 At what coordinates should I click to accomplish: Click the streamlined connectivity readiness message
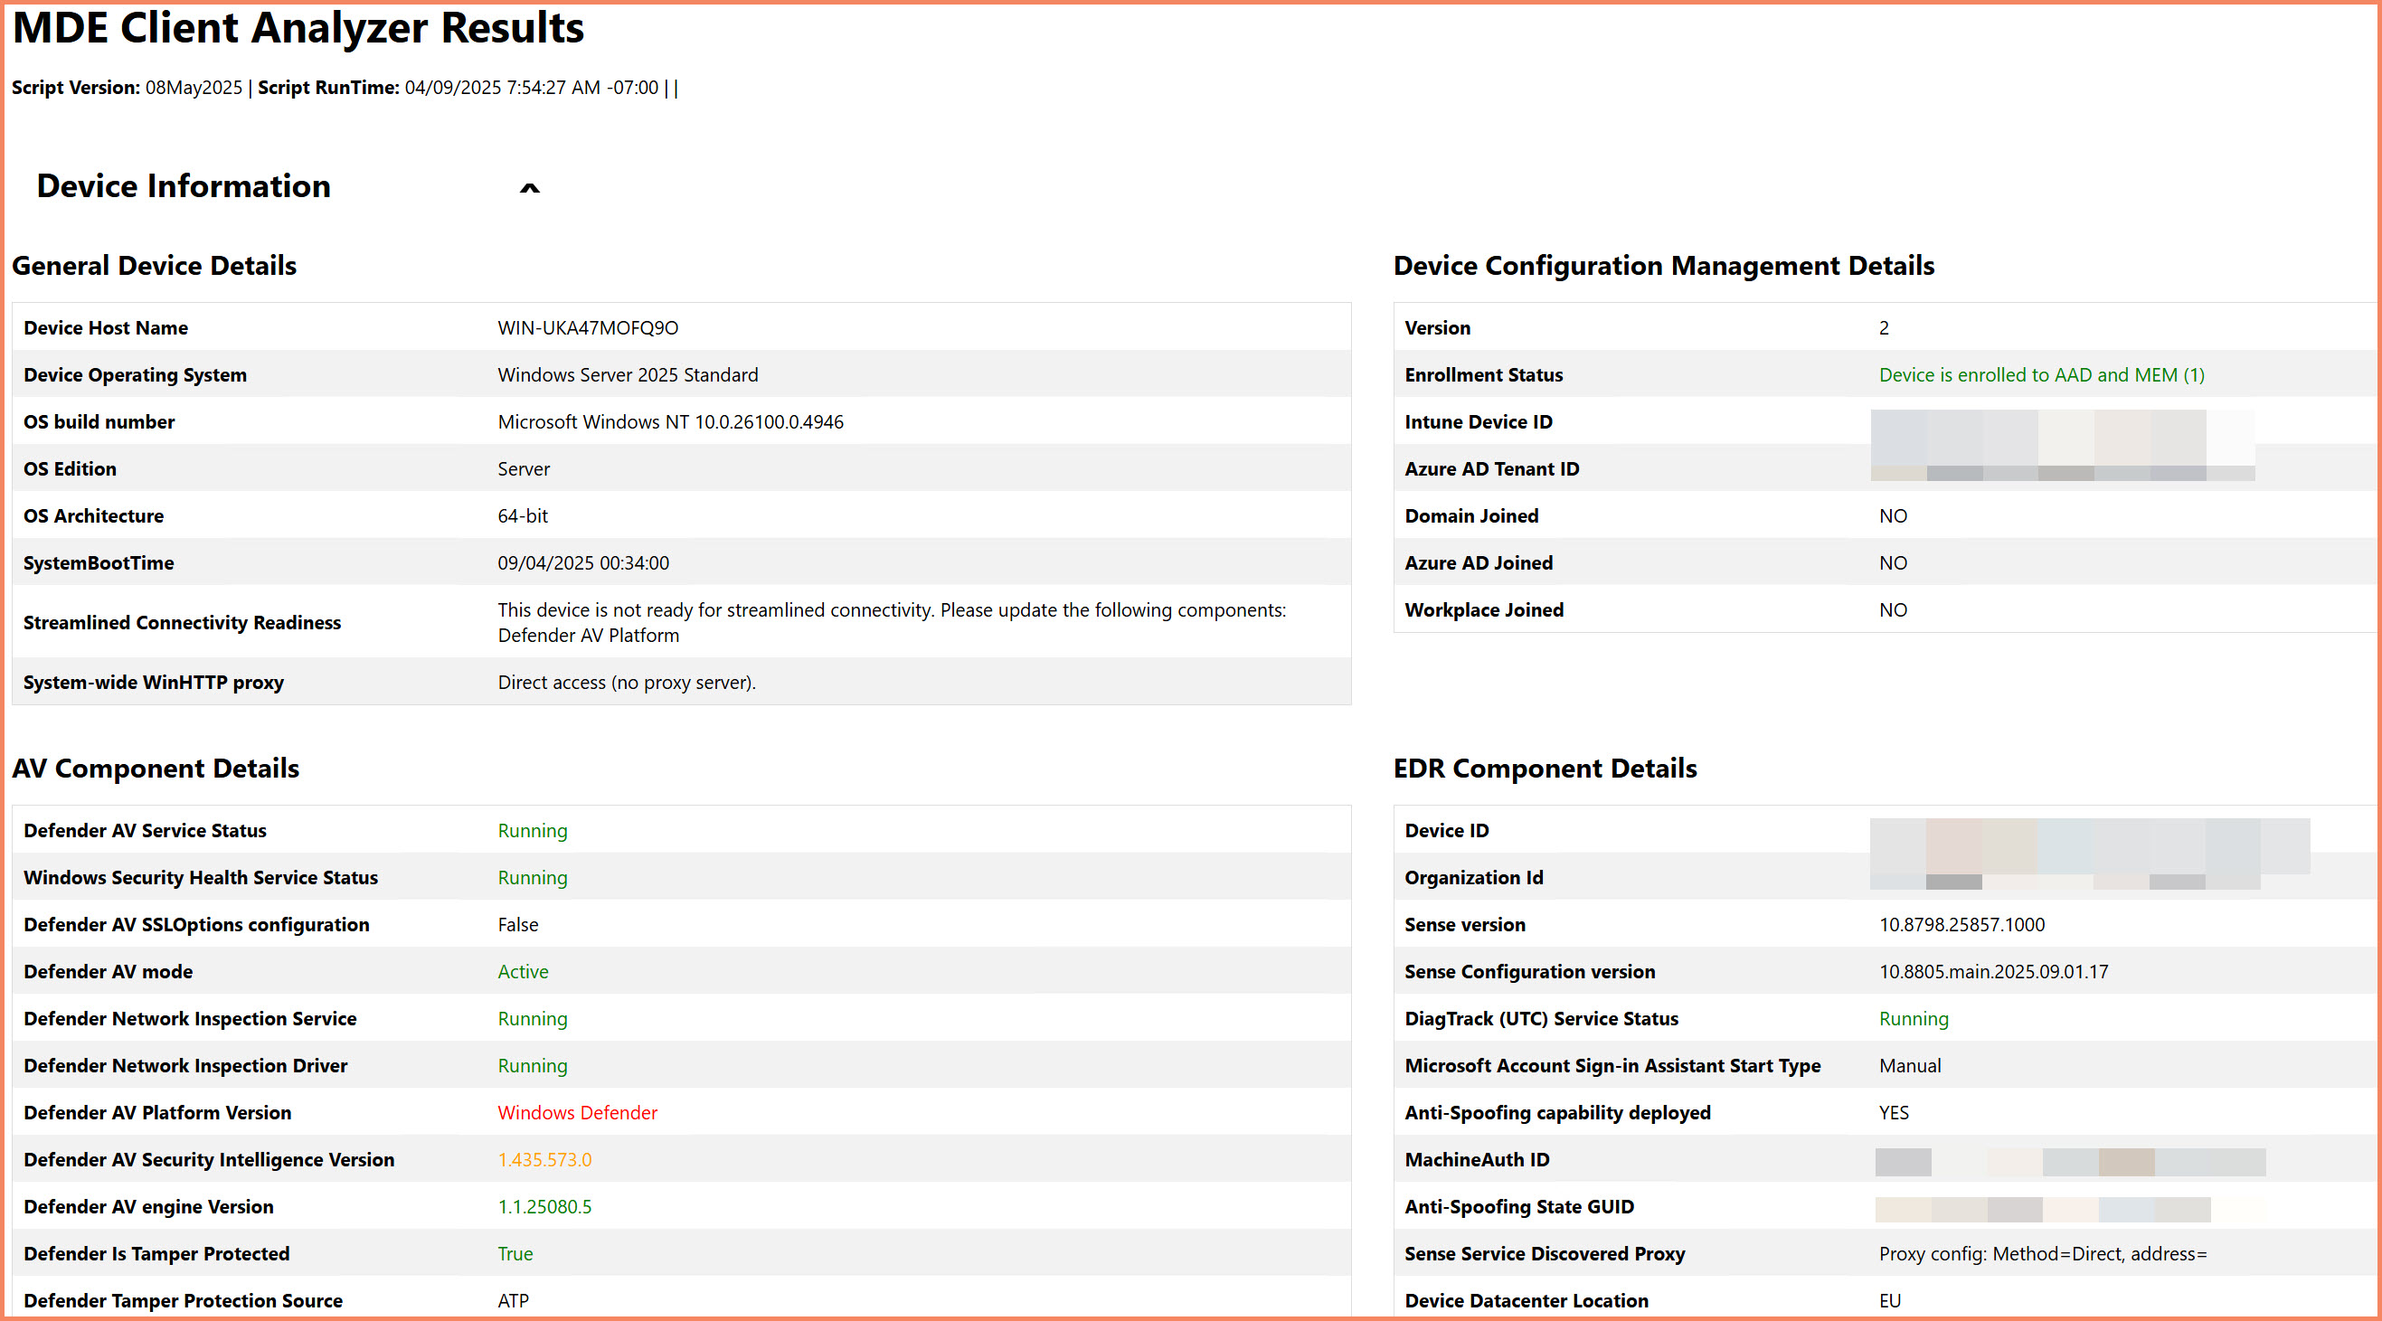(x=892, y=622)
